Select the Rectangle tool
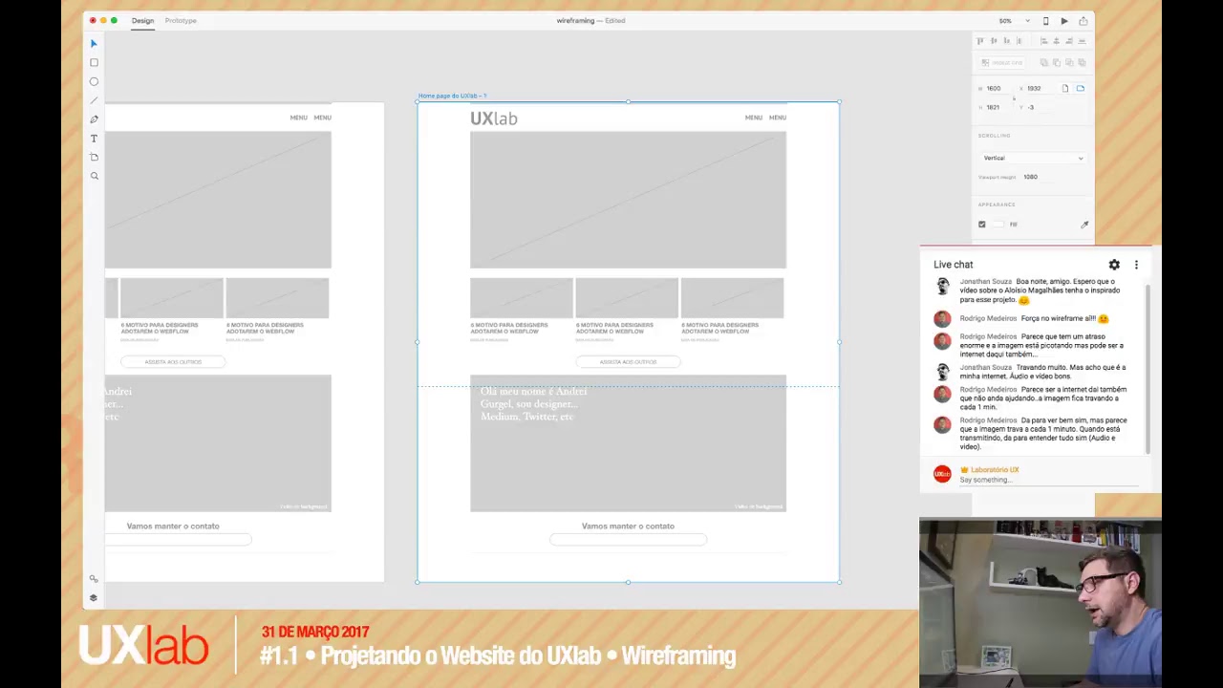This screenshot has width=1223, height=688. pyautogui.click(x=94, y=62)
